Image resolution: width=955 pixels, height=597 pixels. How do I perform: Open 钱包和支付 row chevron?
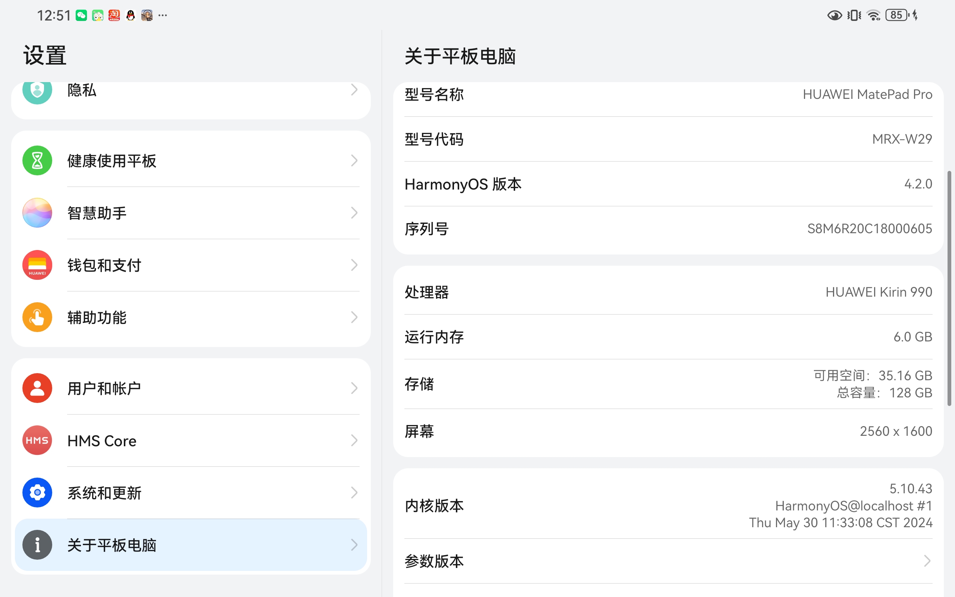(x=354, y=265)
